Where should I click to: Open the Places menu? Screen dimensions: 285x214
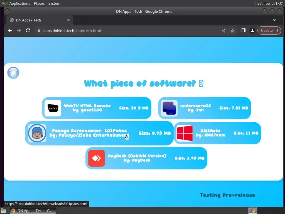(x=39, y=3)
